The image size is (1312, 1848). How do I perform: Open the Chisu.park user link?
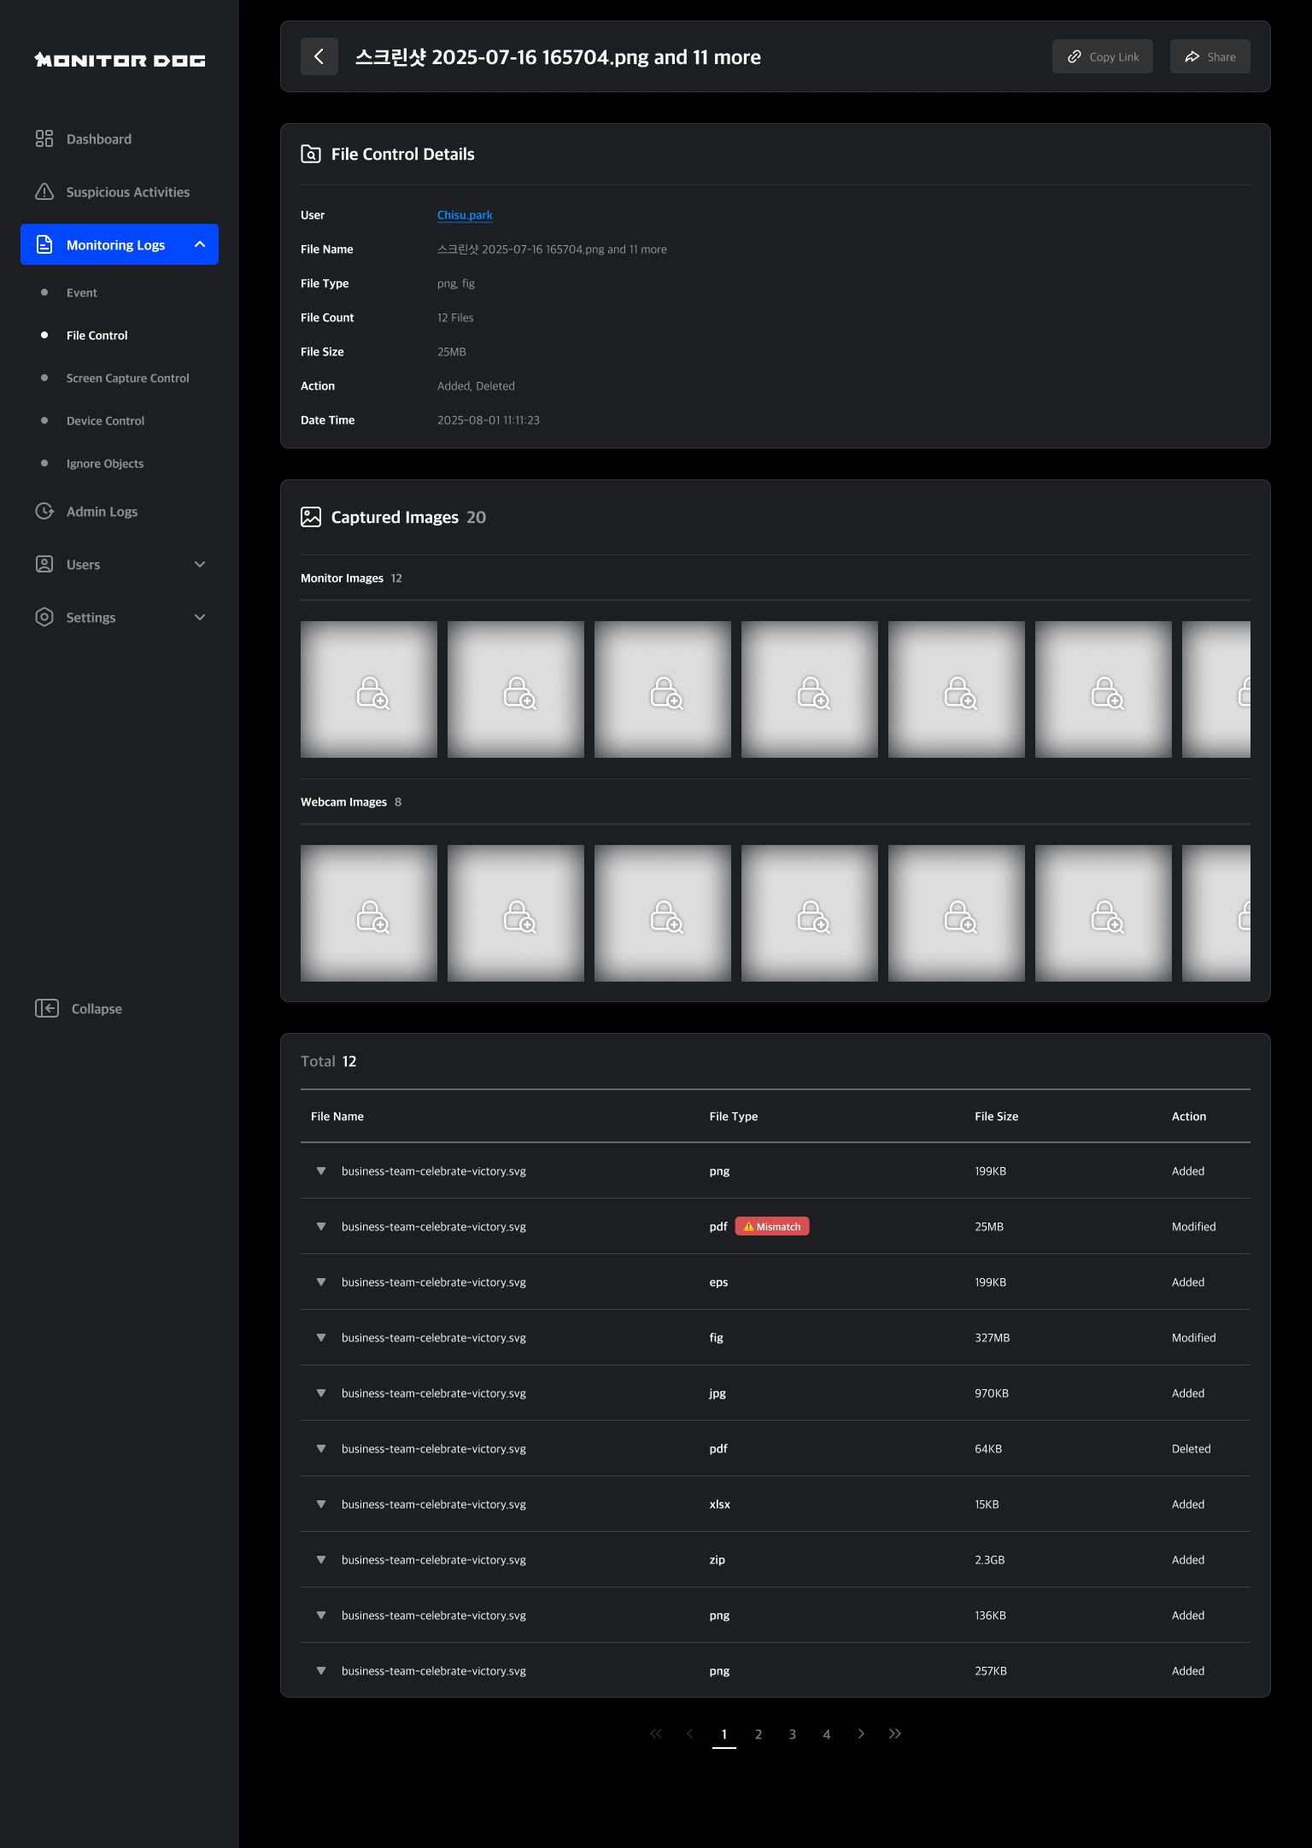click(465, 215)
